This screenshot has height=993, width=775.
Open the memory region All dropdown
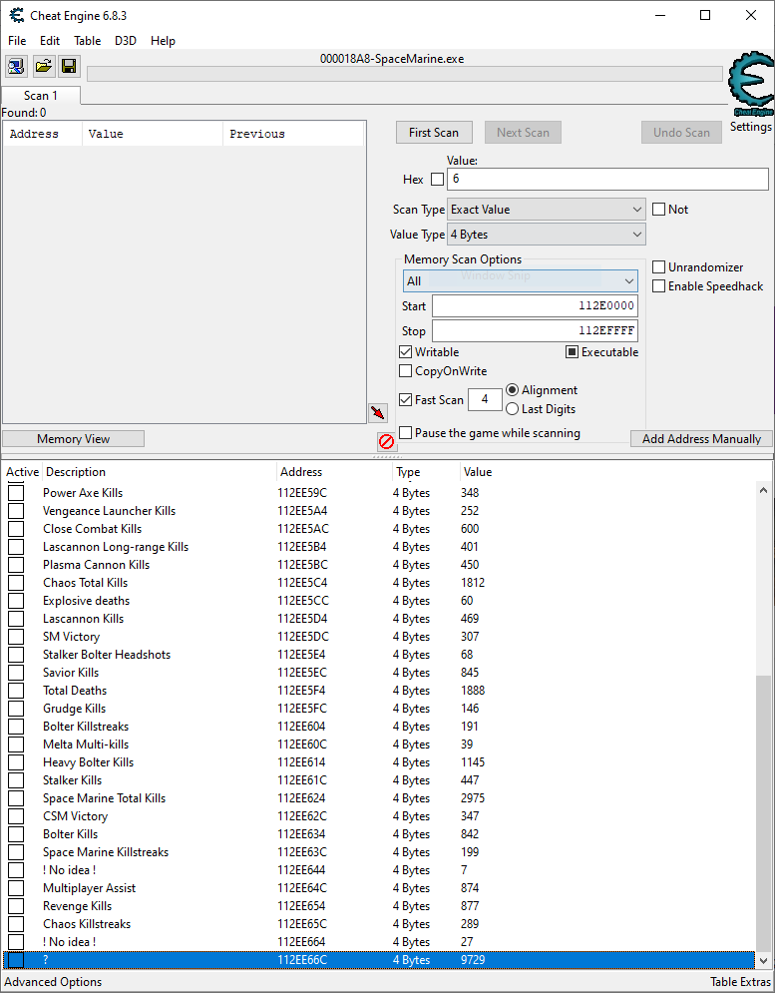[521, 281]
